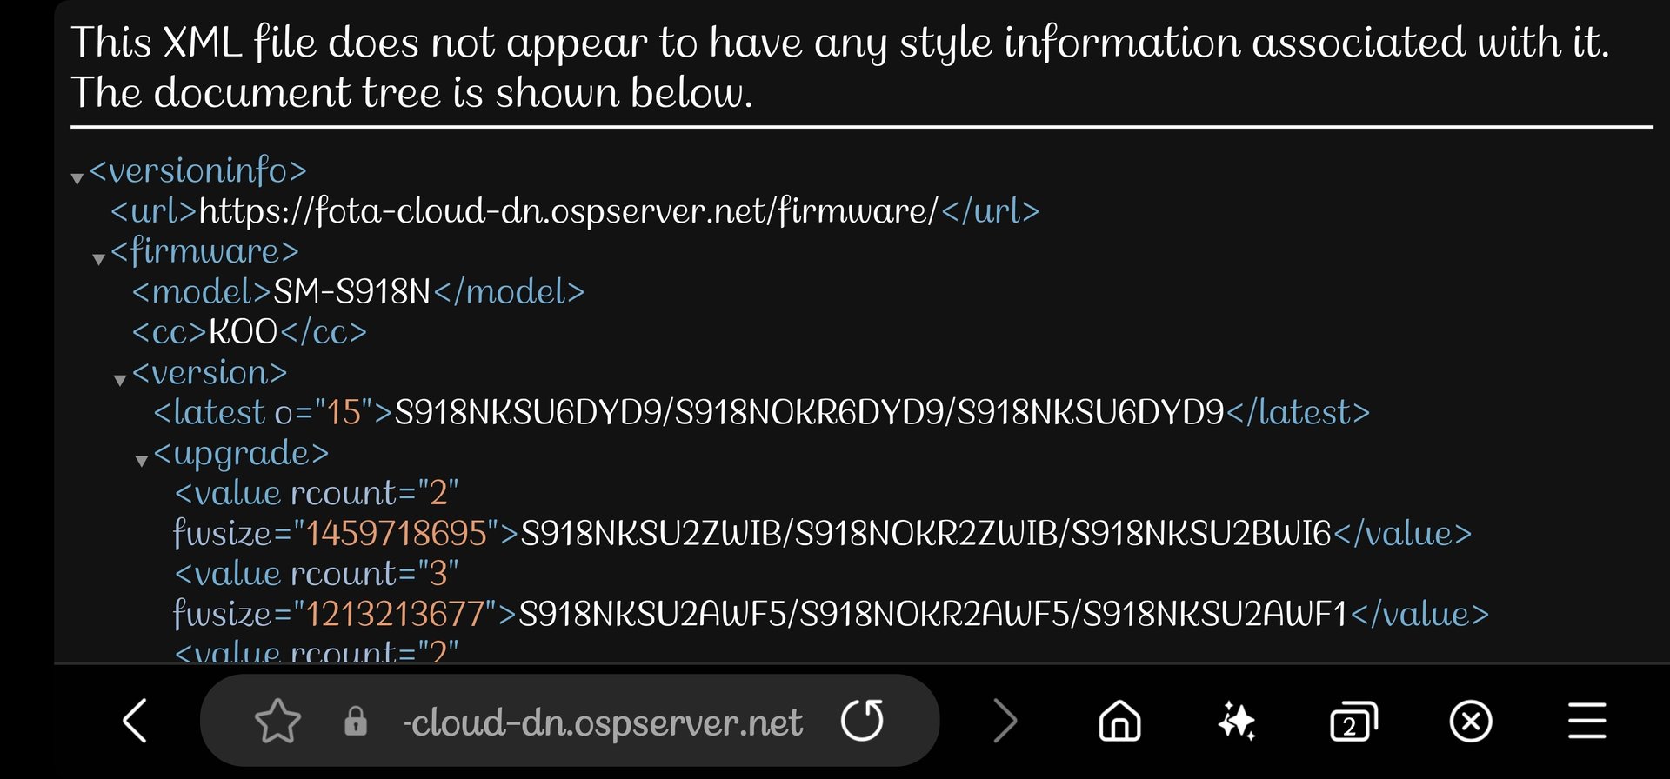This screenshot has height=779, width=1670.
Task: Select the SM-S918N model value
Action: [x=352, y=292]
